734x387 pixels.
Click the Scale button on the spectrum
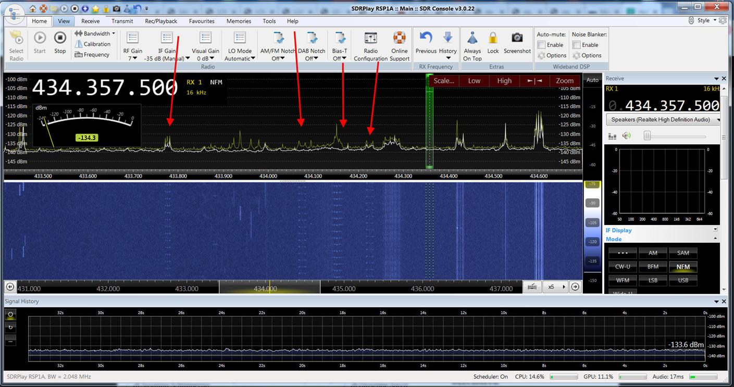tap(444, 81)
